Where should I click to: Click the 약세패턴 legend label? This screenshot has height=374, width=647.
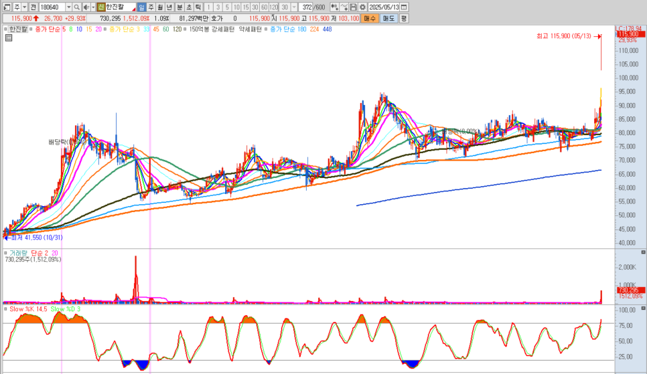[250, 29]
